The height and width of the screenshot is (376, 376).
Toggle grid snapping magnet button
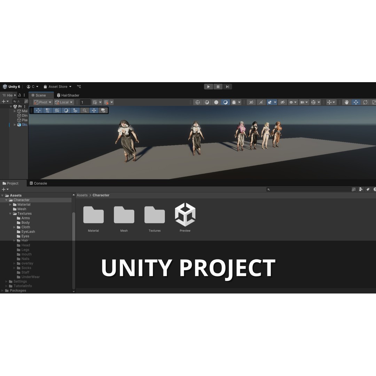(106, 102)
